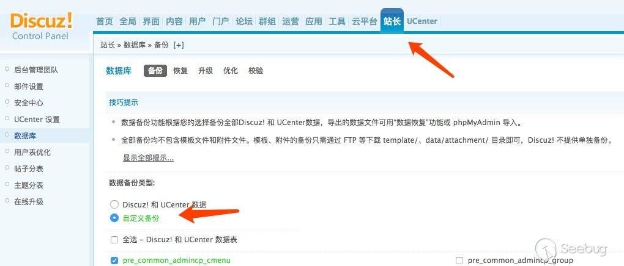
Task: Expand tips via '显示全部提示...' link
Action: 148,158
